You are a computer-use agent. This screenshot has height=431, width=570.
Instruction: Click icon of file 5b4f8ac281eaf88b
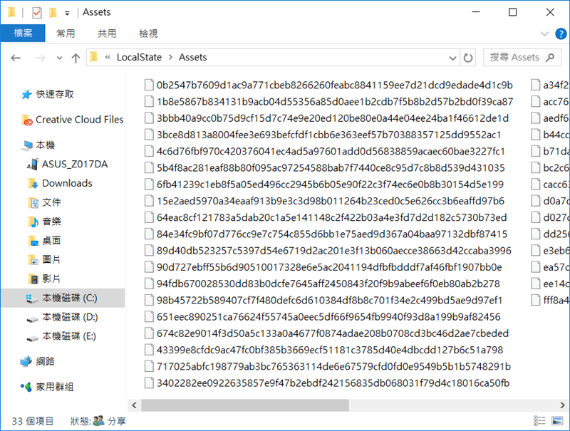click(x=149, y=168)
